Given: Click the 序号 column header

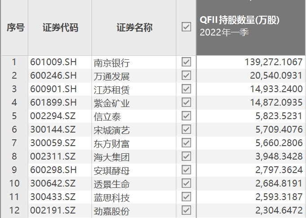Looking at the screenshot, I should [16, 27].
